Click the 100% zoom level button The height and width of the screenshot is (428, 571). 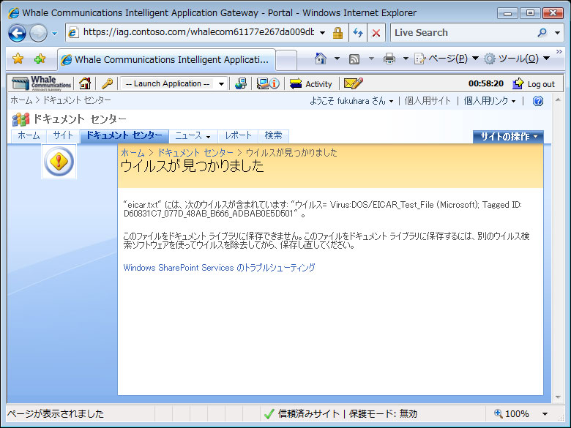coord(512,414)
